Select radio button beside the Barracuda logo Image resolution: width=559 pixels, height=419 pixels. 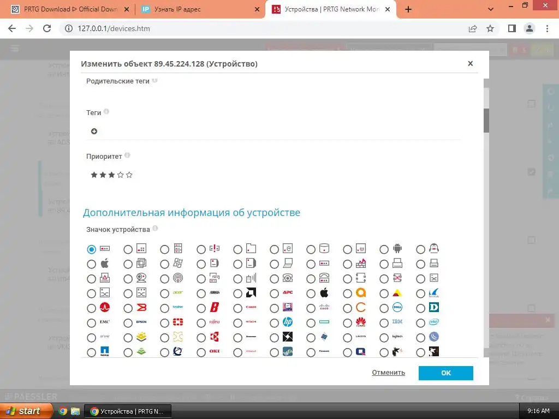[421, 294]
